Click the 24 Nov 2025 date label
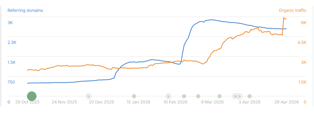Image resolution: width=314 pixels, height=113 pixels. point(64,102)
